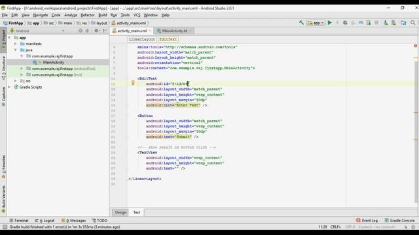Click EditText breadcrumb in editor
The height and width of the screenshot is (235, 419).
pos(168,39)
